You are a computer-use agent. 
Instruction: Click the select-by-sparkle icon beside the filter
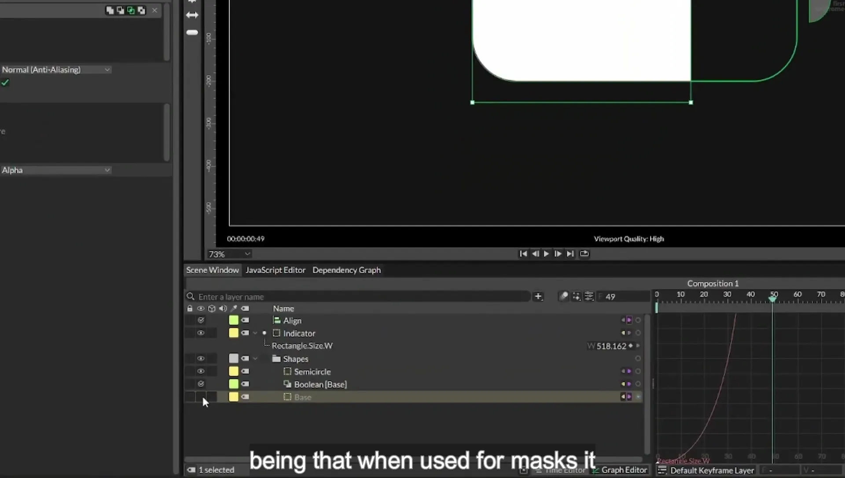(576, 297)
